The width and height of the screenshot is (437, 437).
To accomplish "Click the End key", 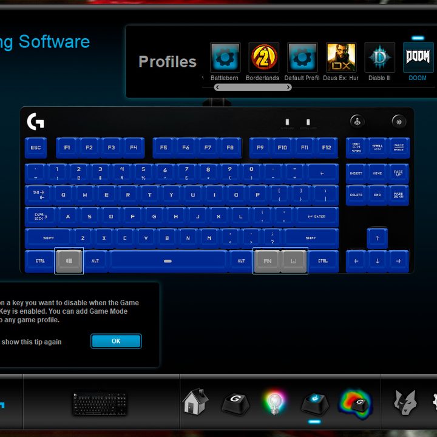I will click(378, 195).
